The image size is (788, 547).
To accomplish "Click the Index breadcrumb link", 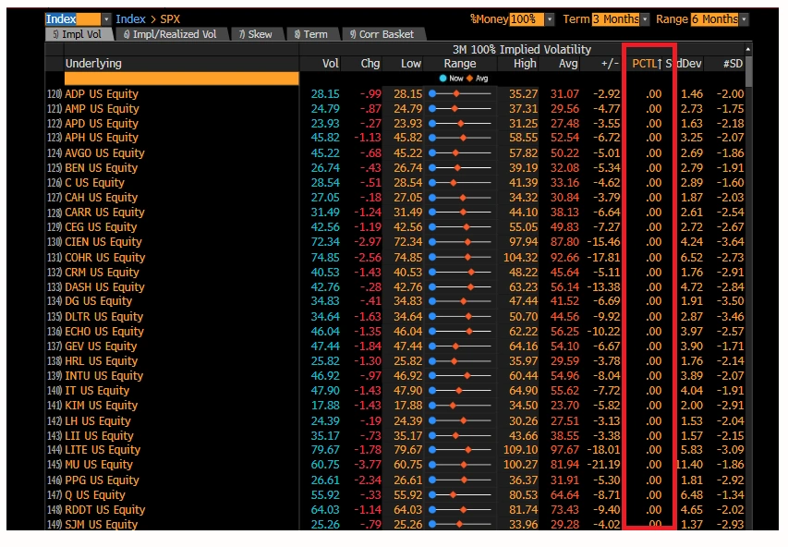I will 130,19.
